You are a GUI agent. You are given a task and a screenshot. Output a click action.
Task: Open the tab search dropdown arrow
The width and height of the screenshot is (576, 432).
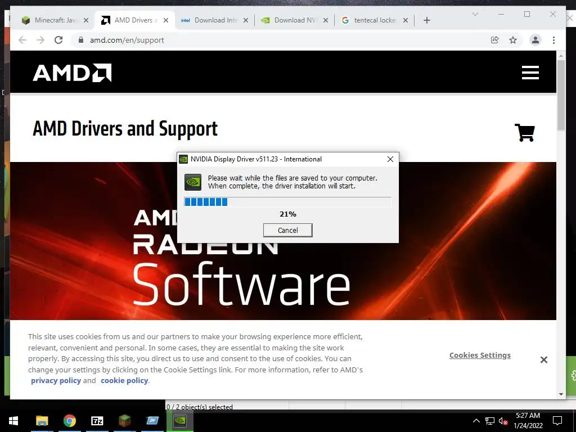(x=475, y=14)
